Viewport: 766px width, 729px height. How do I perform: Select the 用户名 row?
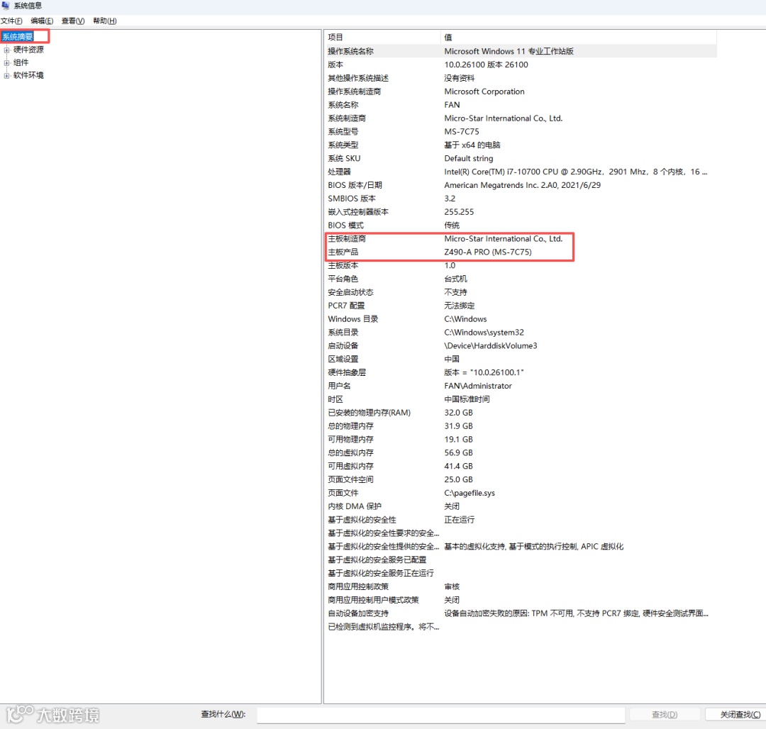tap(521, 386)
